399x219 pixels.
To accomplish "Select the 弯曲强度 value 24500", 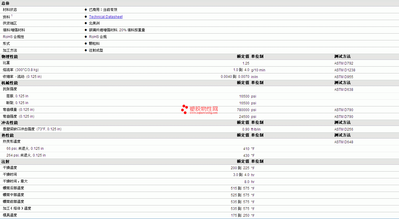I will click(244, 117).
